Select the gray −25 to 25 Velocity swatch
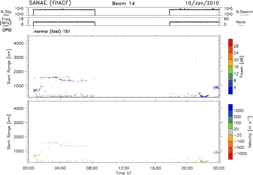Viewport: 253px width, 175px height. coord(231,132)
